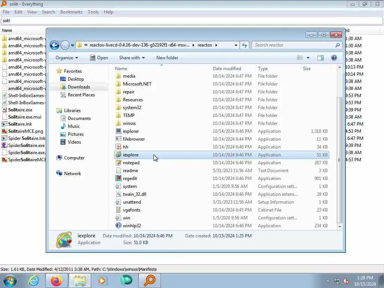384x288 pixels.
Task: Select the filebrowser application icon
Action: coord(118,139)
